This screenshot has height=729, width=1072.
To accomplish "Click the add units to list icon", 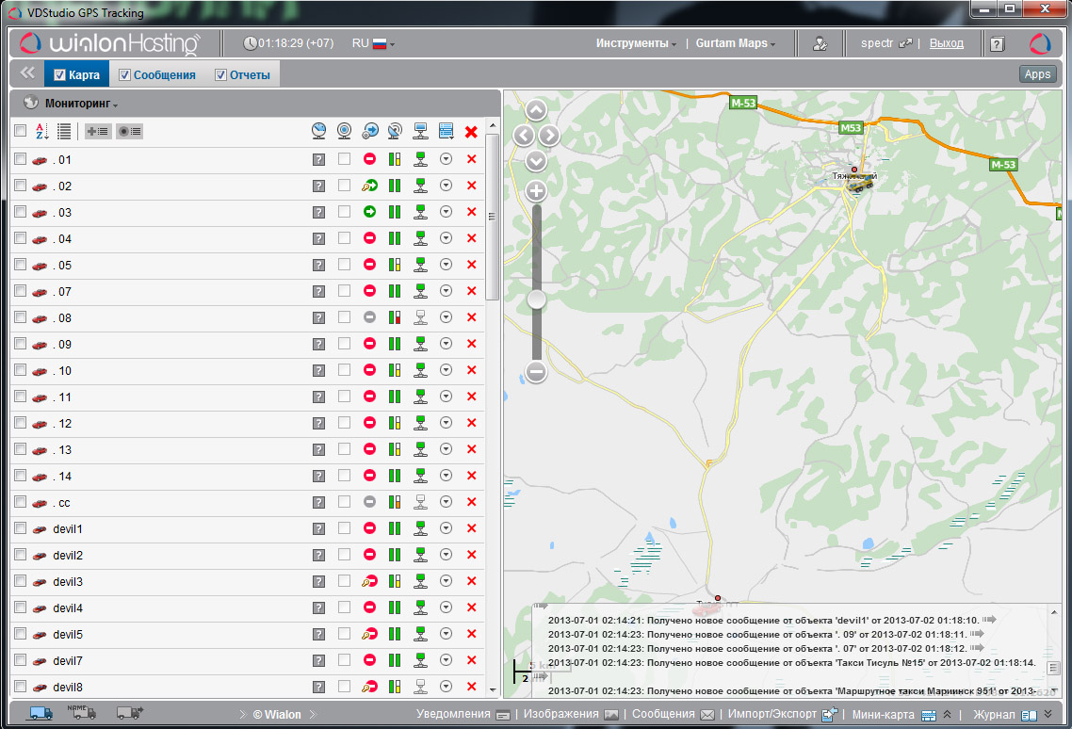I will [97, 131].
